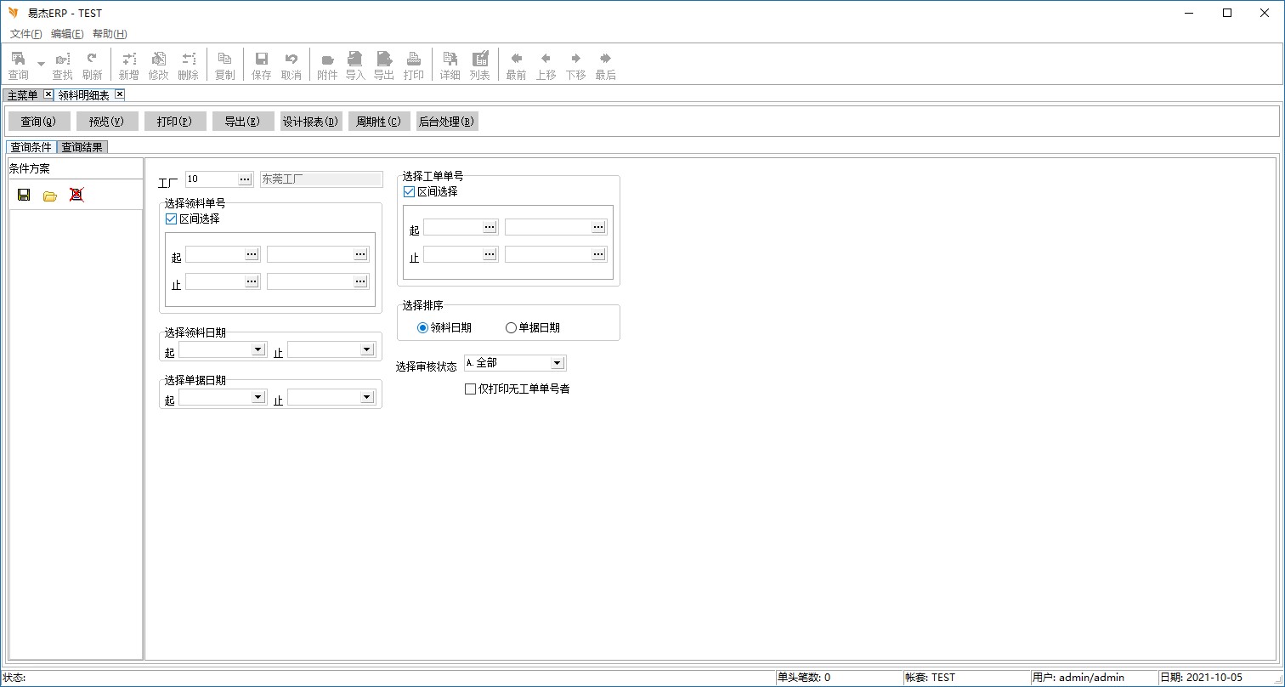Click the 刷新 refresh toolbar icon
The height and width of the screenshot is (687, 1285).
click(x=92, y=65)
